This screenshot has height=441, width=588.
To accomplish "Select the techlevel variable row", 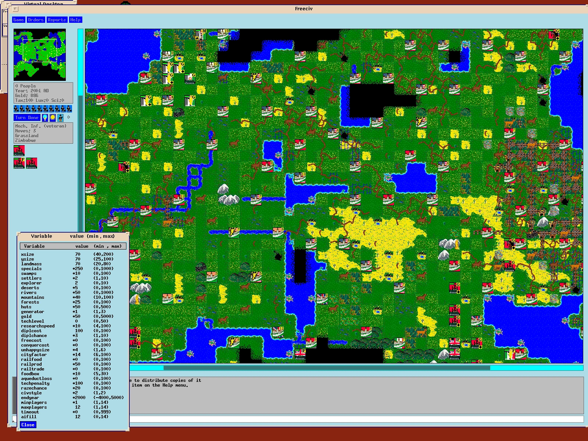I will click(x=73, y=321).
